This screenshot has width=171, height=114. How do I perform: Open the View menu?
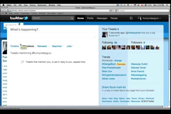pos(26,5)
